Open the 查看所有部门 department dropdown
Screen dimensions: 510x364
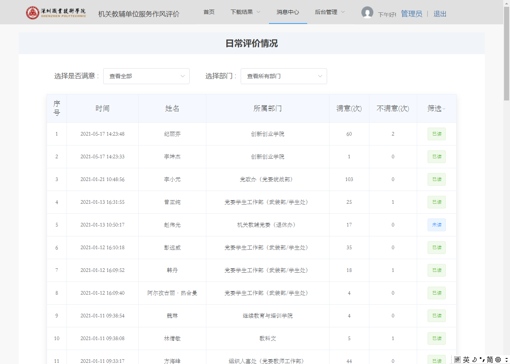[x=284, y=76]
